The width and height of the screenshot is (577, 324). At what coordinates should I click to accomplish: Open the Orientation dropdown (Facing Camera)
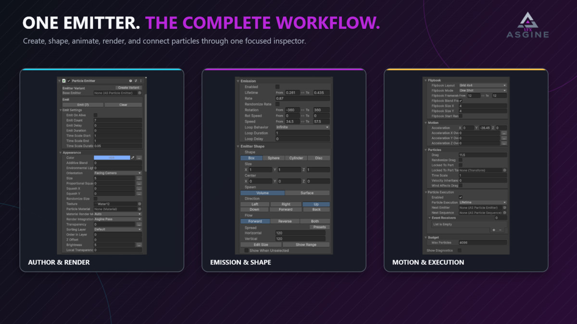118,173
